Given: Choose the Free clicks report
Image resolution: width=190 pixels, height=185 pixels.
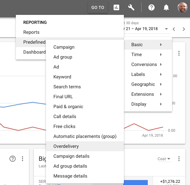Looking at the screenshot, I should pyautogui.click(x=85, y=126).
